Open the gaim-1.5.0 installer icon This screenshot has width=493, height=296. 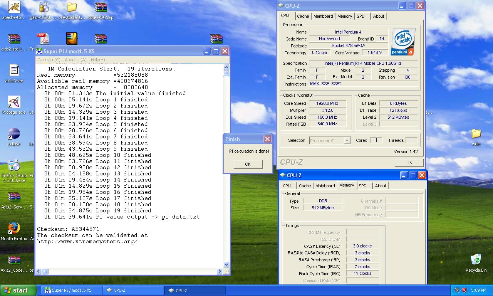44,7
